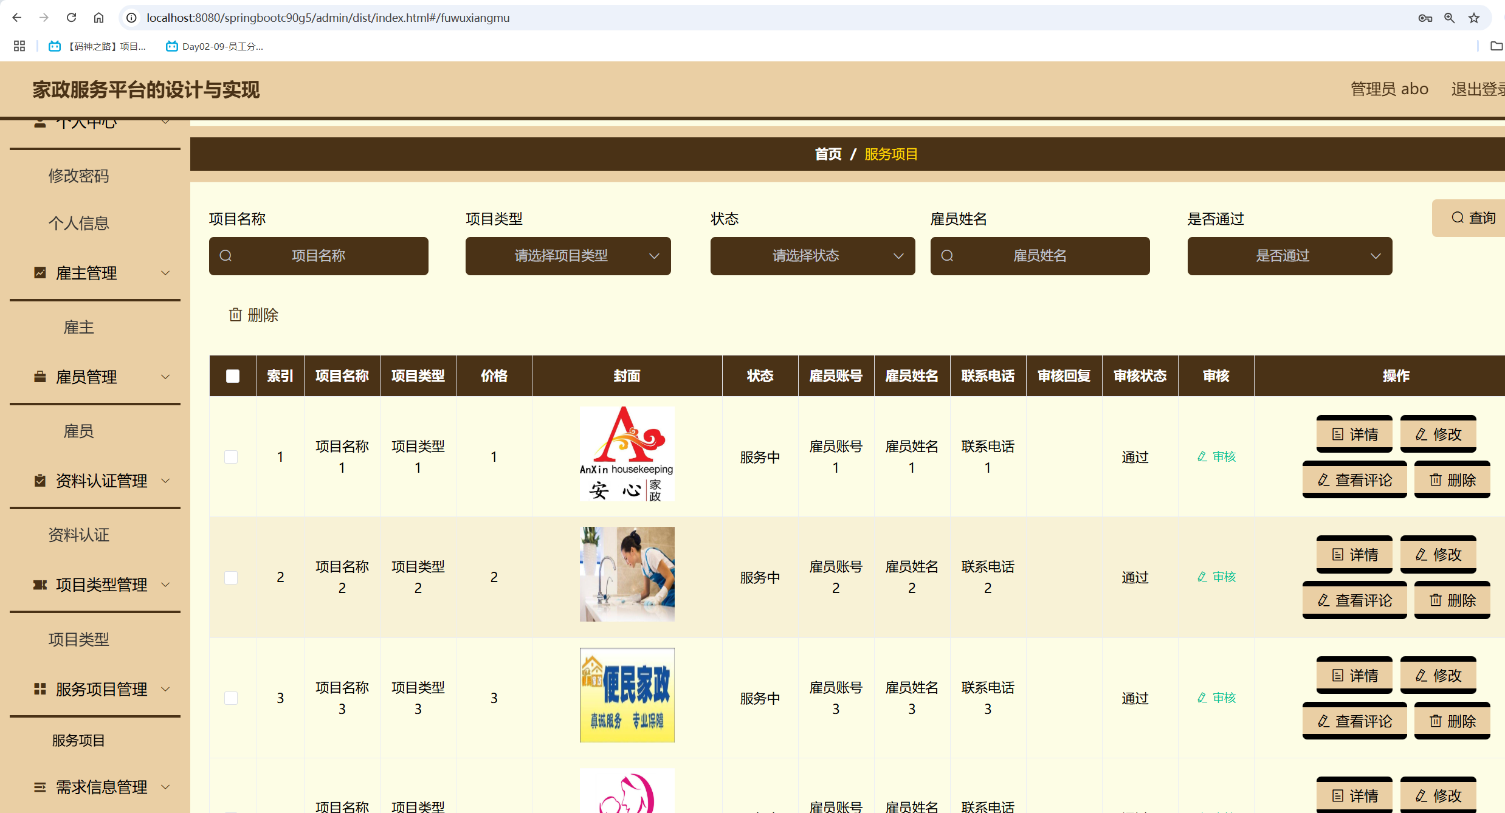Open apps grid in bookmarks bar
Viewport: 1505px width, 813px height.
19,46
